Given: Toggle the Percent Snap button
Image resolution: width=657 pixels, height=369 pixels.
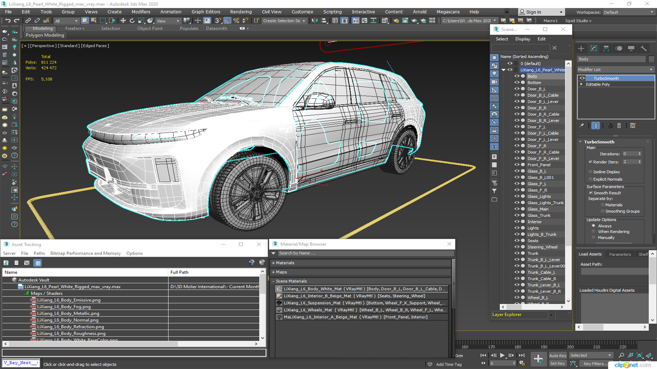Looking at the screenshot, I should 236,20.
